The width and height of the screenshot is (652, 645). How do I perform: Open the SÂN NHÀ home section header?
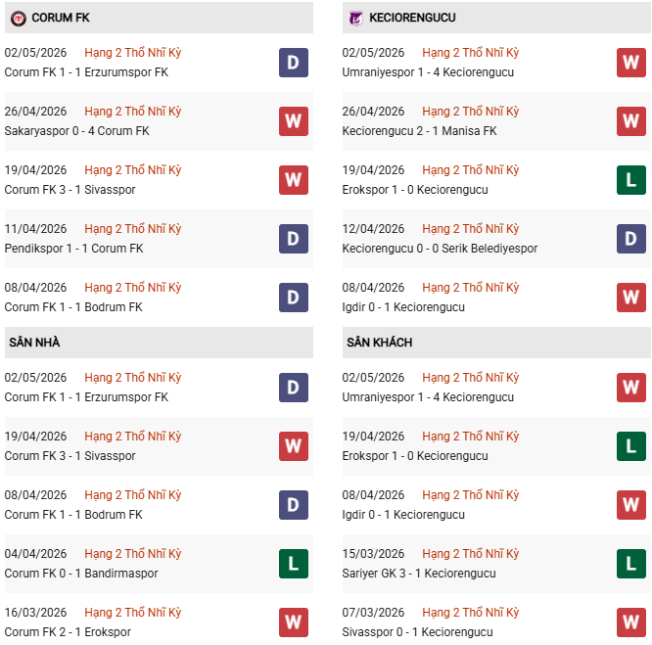pos(159,343)
